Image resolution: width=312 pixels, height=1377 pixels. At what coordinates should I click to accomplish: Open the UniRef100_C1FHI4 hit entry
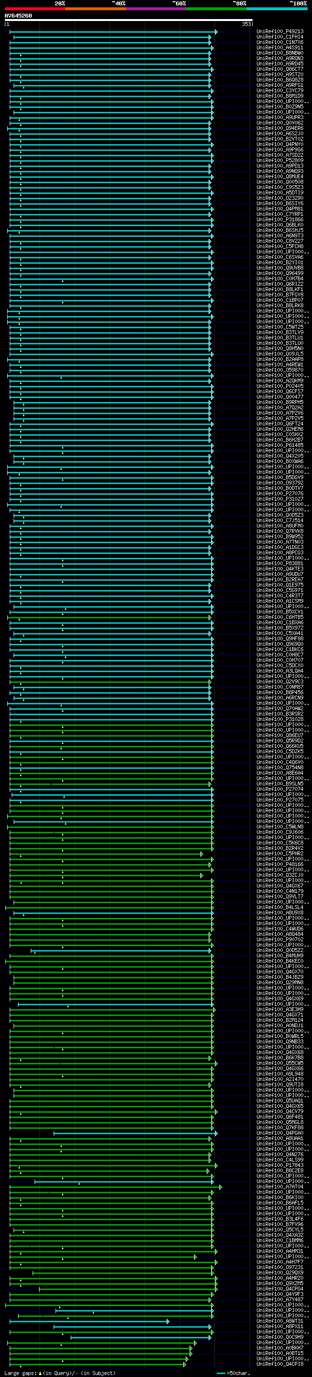(x=279, y=37)
